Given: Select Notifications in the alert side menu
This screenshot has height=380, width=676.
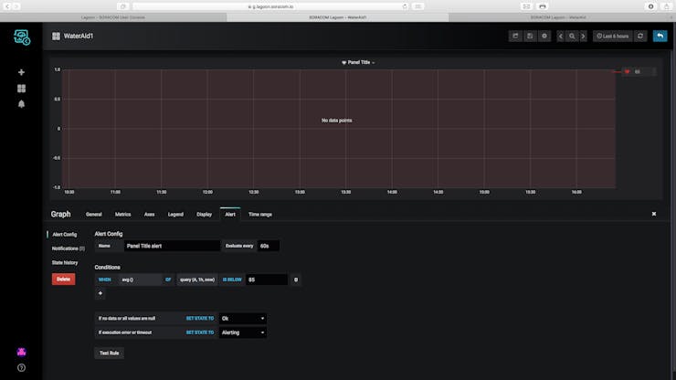Looking at the screenshot, I should 69,248.
